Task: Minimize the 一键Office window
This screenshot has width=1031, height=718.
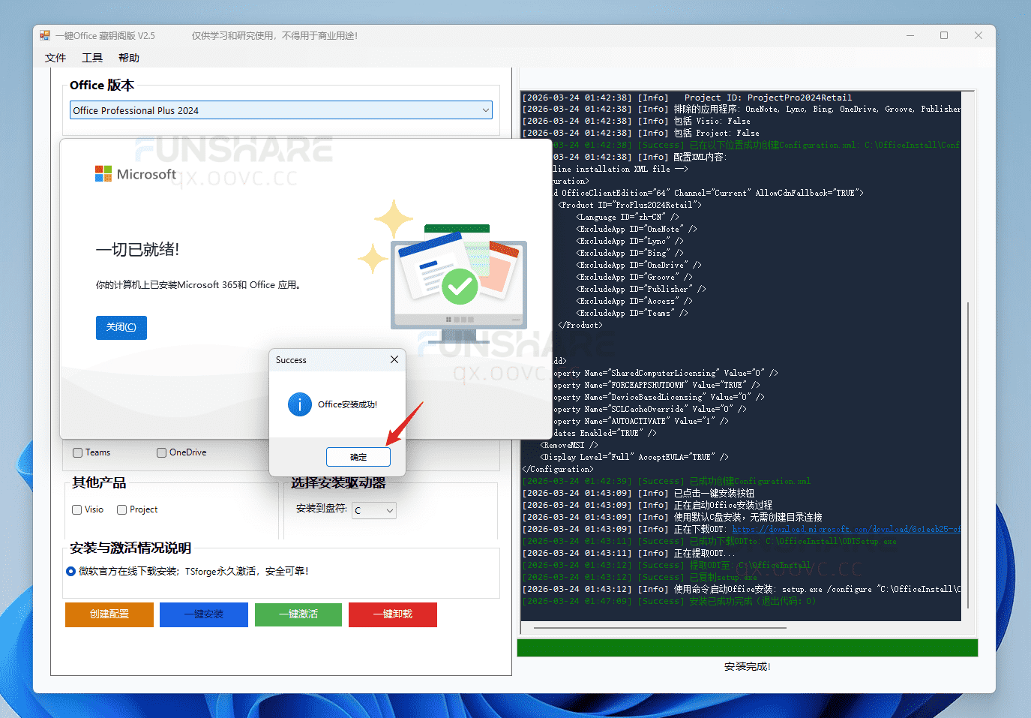Action: [910, 35]
